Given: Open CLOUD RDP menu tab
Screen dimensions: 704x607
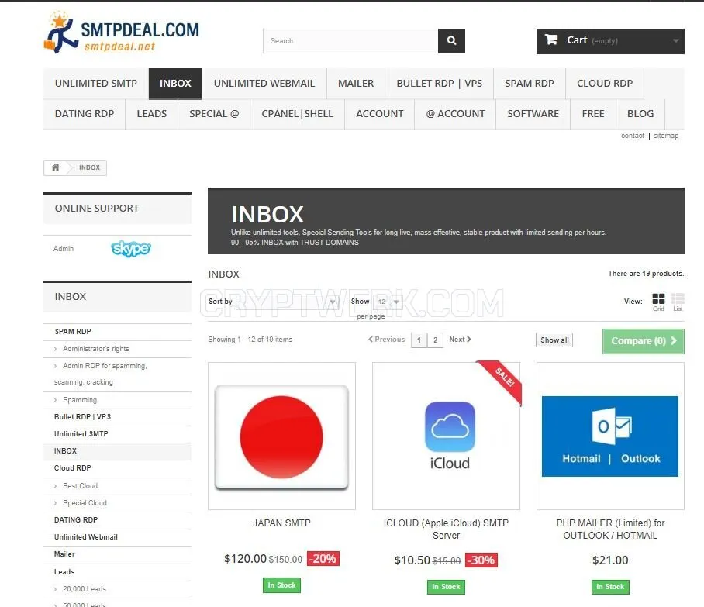Looking at the screenshot, I should coord(605,84).
